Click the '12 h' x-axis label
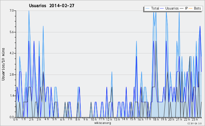The height and width of the screenshot is (126, 205). pyautogui.click(x=109, y=119)
